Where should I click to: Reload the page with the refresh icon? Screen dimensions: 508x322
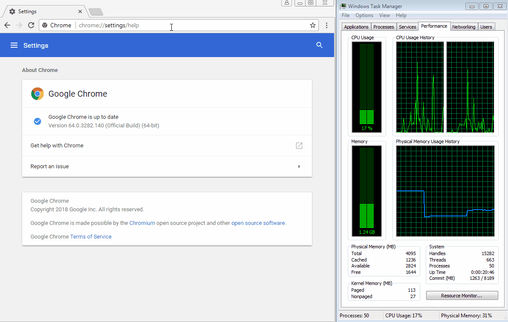[31, 25]
